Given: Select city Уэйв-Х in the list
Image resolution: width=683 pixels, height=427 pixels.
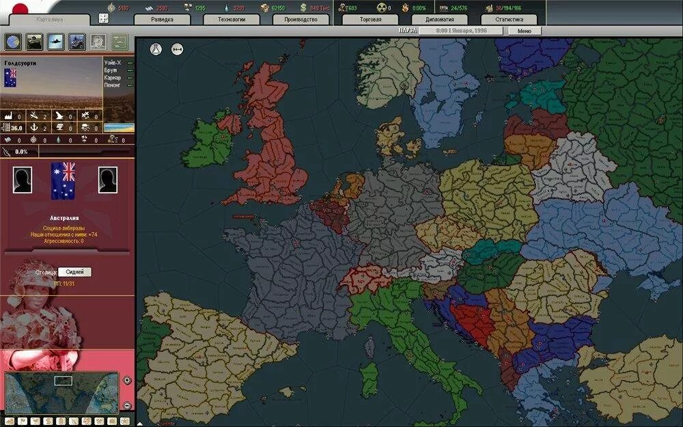Looking at the screenshot, I should click(x=113, y=63).
